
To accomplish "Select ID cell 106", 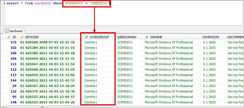I will [13, 59].
